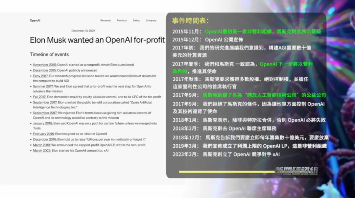
Task: Open the March 2019 timeline link
Action: click(42, 145)
